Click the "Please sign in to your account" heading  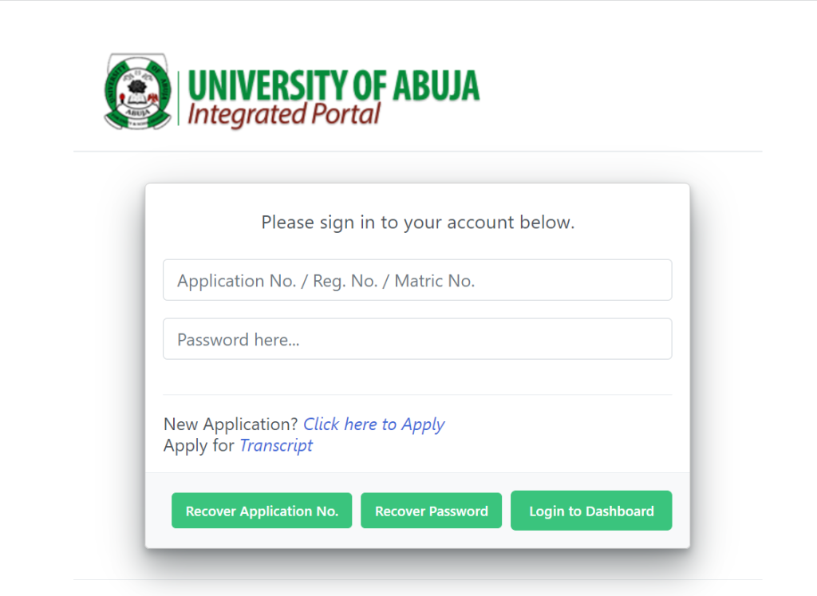point(417,222)
